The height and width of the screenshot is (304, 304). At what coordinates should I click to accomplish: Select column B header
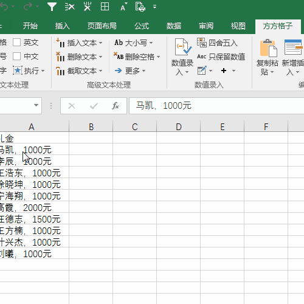click(x=91, y=126)
